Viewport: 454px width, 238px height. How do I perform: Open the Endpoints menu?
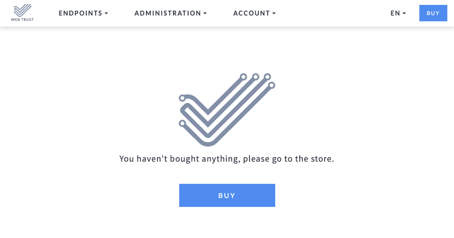(80, 13)
